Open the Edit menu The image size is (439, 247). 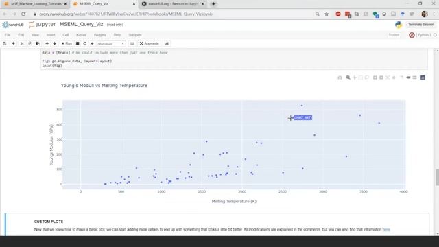point(21,35)
